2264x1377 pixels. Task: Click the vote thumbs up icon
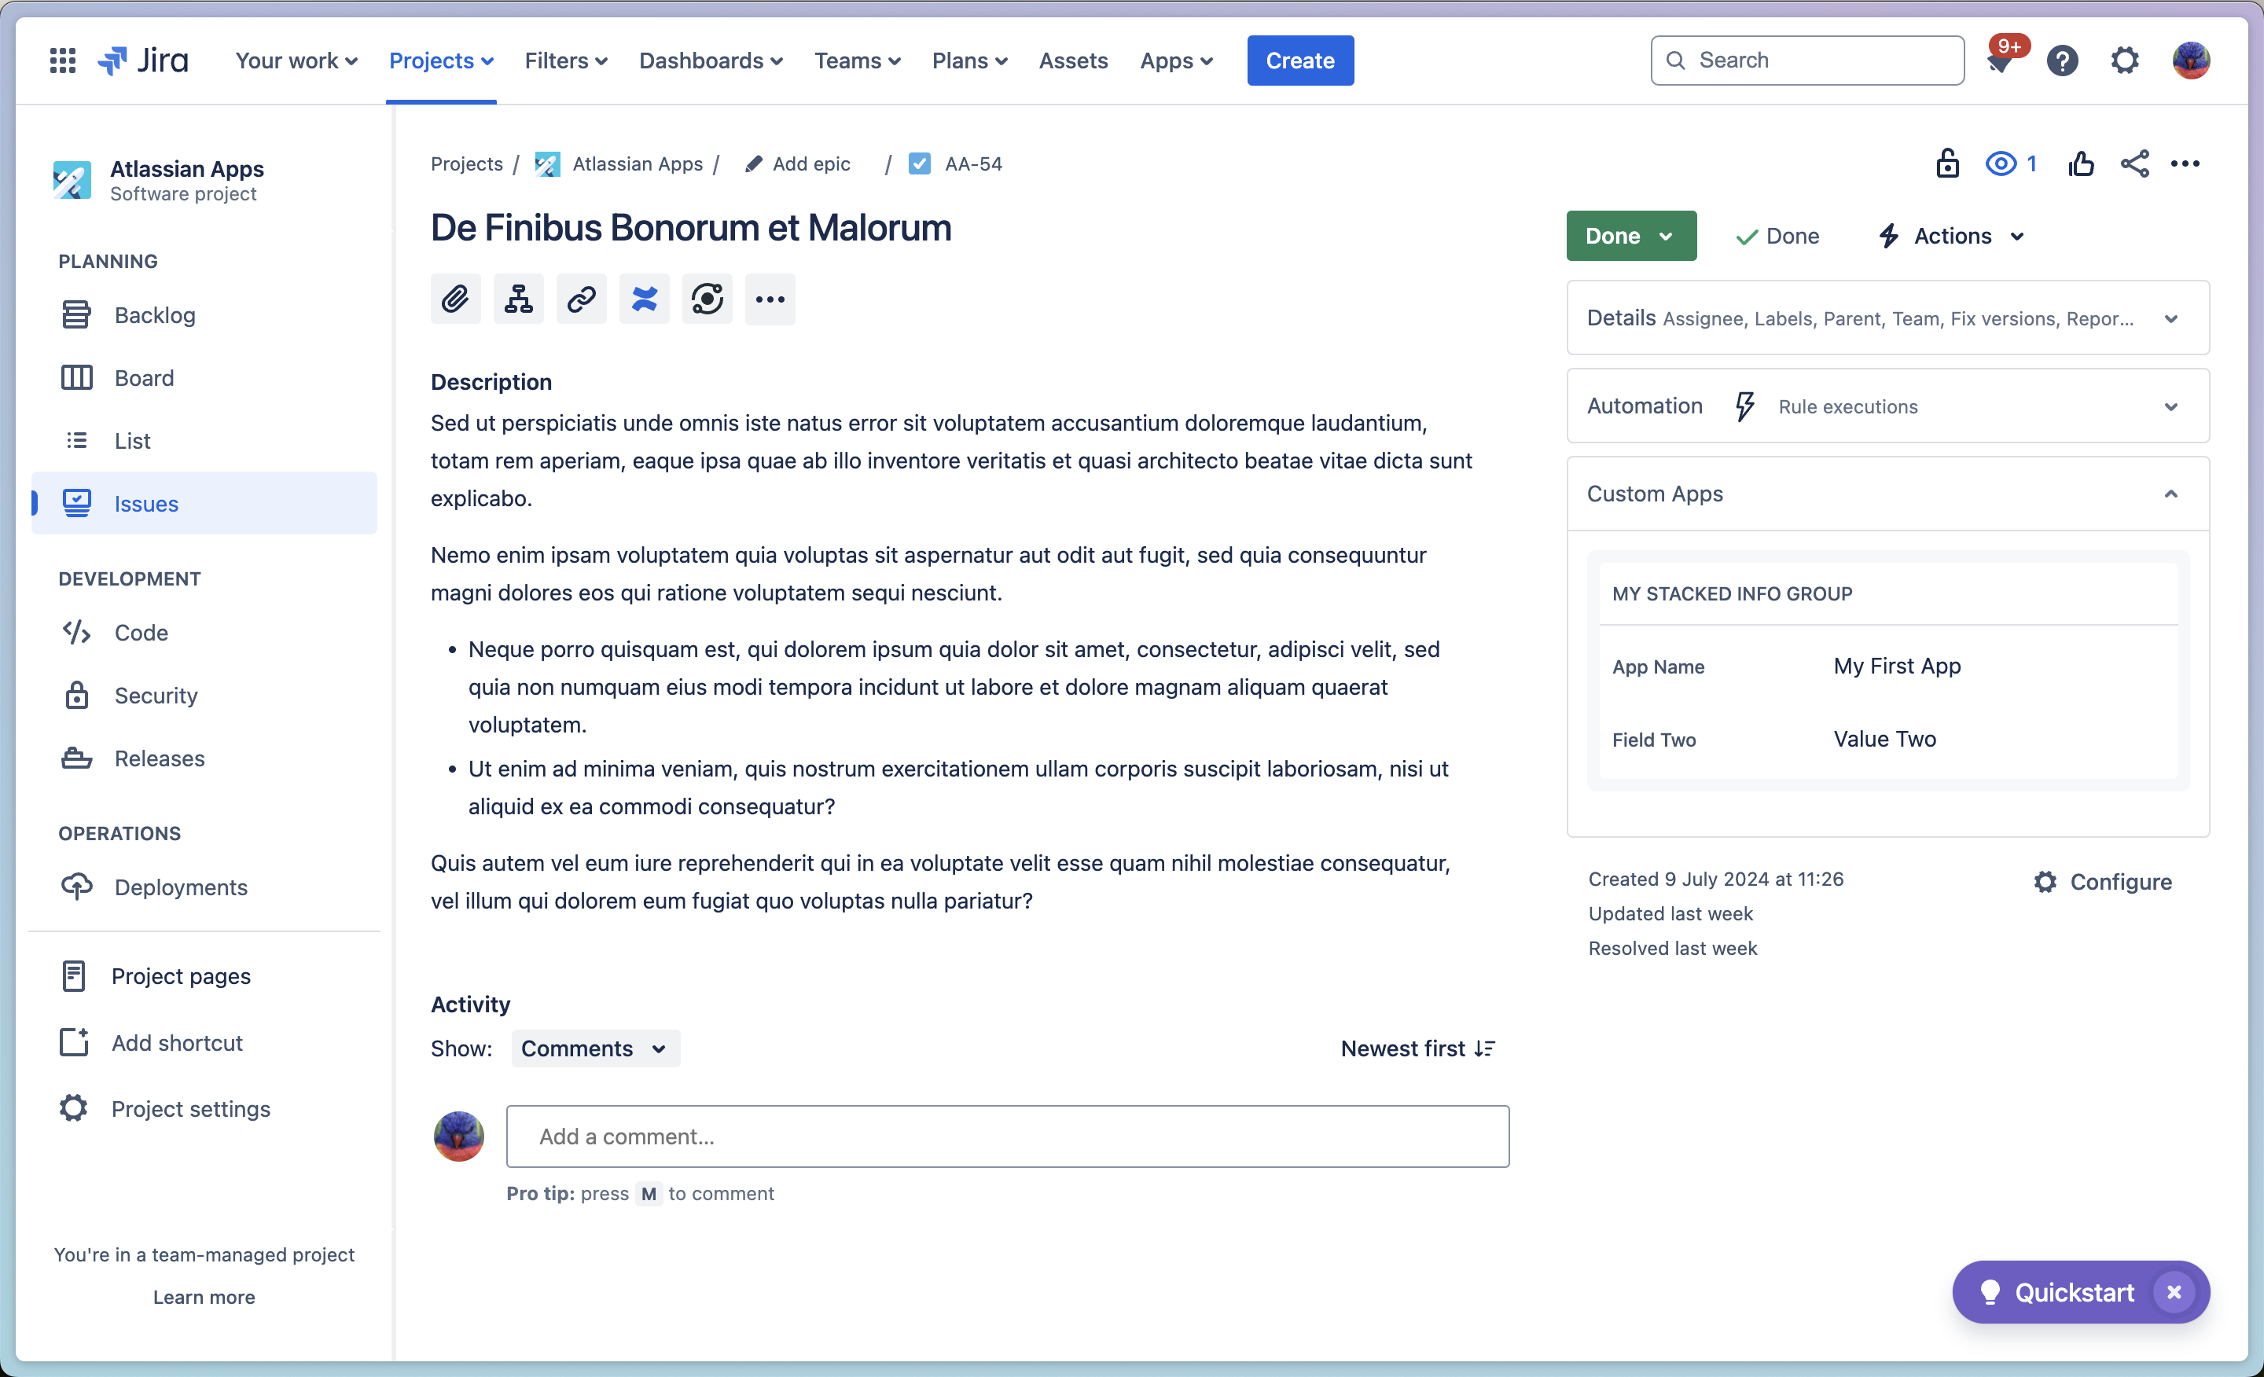pyautogui.click(x=2083, y=163)
